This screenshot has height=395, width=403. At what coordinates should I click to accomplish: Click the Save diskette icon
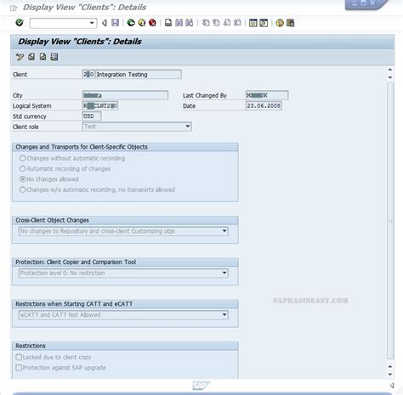tap(115, 23)
